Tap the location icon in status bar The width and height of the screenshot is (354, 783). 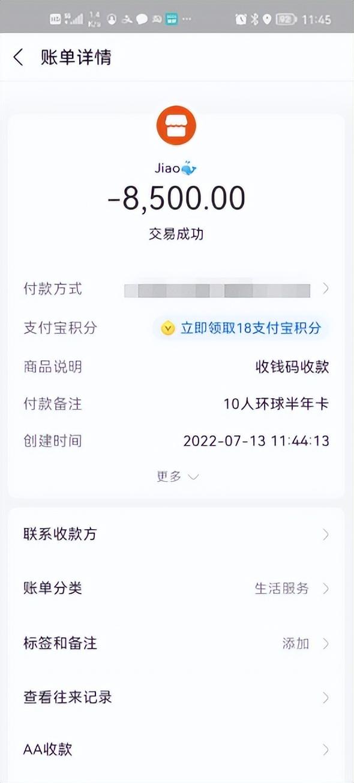pyautogui.click(x=266, y=19)
